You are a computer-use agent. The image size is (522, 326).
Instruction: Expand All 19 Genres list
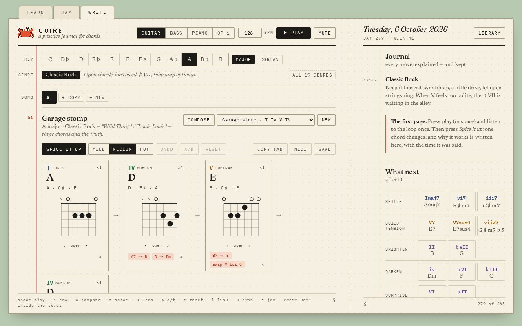312,75
